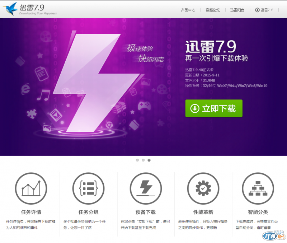The height and width of the screenshot is (243, 287).
Task: Click the 性能革新 description paragraph
Action: tap(203, 224)
